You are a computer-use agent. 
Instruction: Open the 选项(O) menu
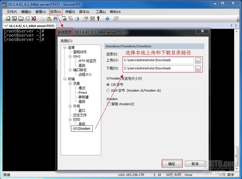point(56,12)
